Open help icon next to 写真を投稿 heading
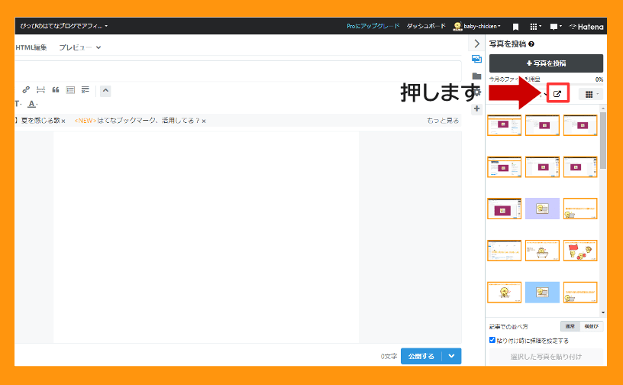The image size is (623, 385). pos(531,44)
